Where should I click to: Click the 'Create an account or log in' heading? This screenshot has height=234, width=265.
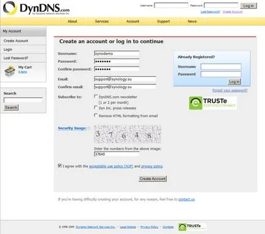(111, 42)
